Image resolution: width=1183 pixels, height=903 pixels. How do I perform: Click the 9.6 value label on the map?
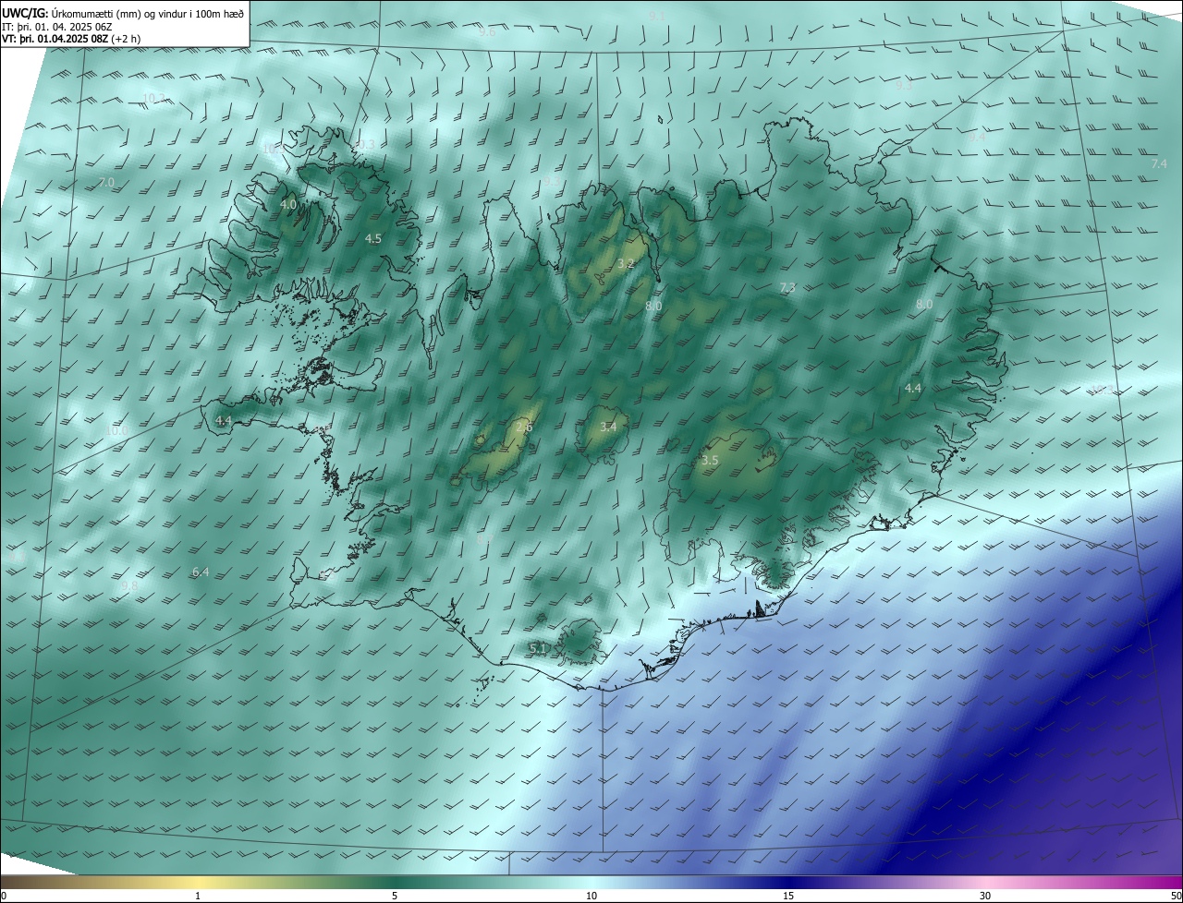point(487,31)
